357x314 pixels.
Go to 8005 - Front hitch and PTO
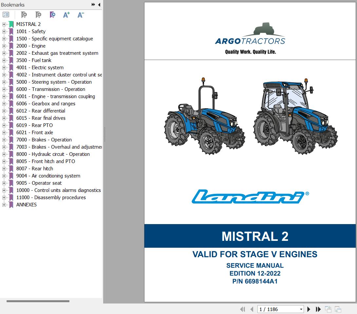coord(46,161)
